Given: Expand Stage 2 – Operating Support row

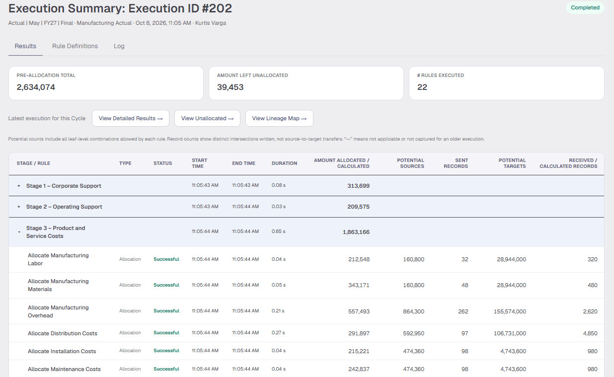Looking at the screenshot, I should [x=19, y=207].
